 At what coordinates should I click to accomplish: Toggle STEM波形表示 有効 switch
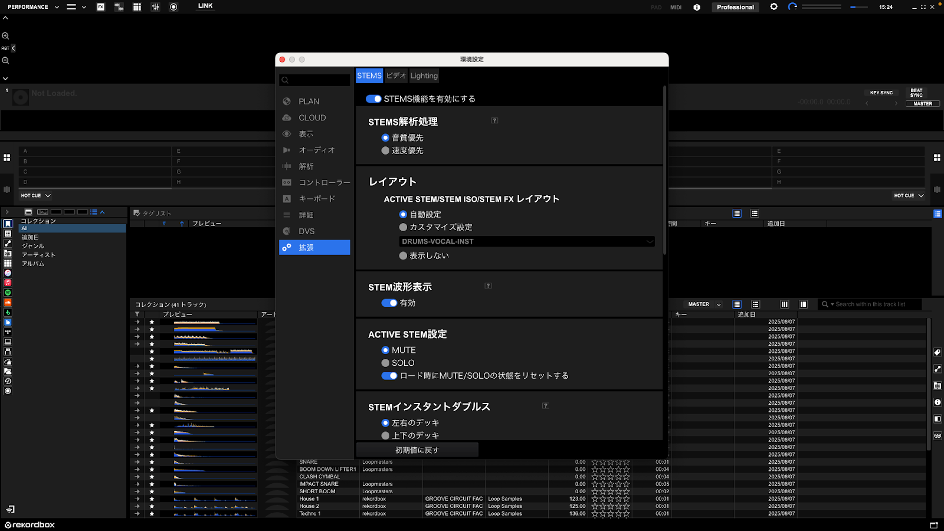[x=389, y=303]
